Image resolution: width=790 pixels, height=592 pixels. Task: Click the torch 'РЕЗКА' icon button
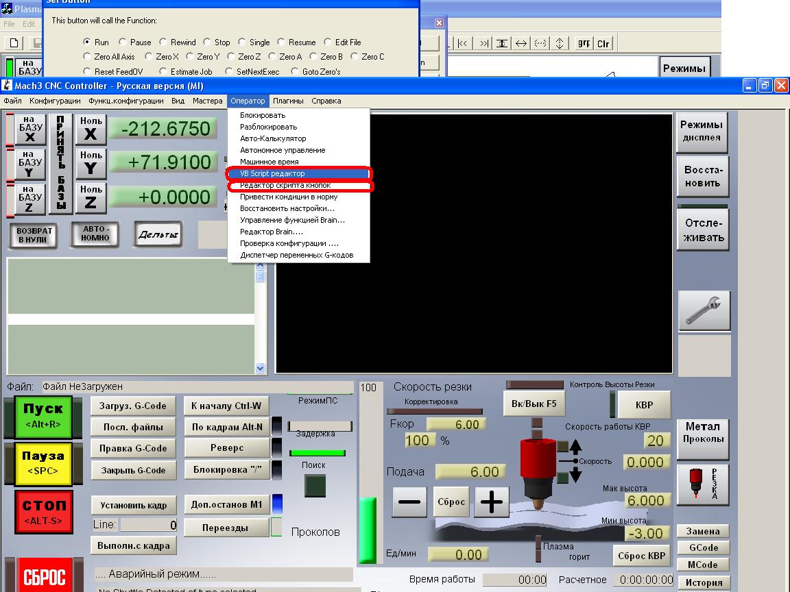point(703,484)
